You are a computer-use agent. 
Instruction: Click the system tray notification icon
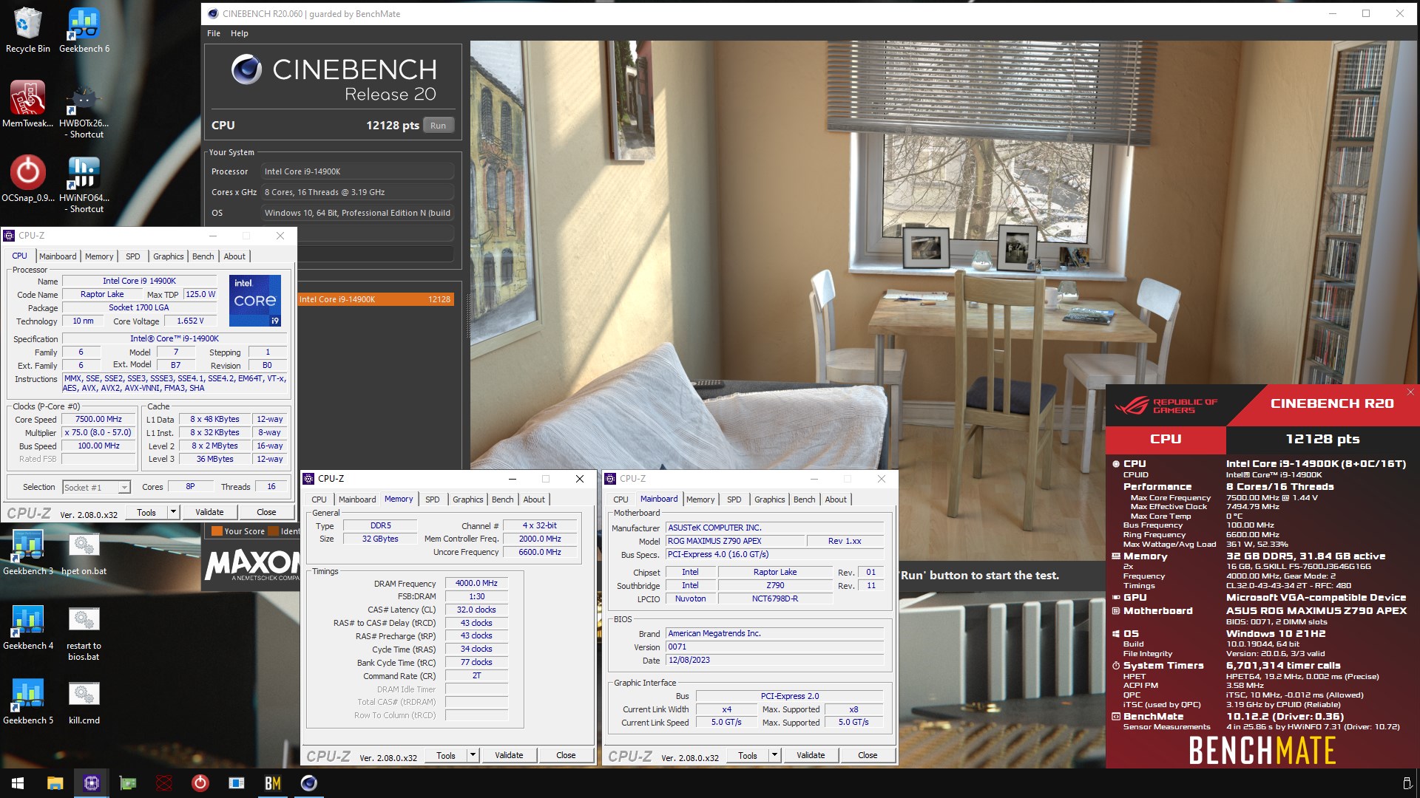[x=1407, y=783]
